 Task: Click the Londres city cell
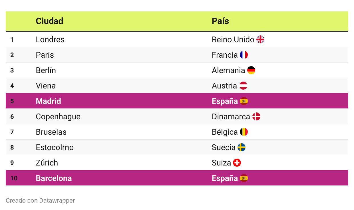(x=50, y=39)
